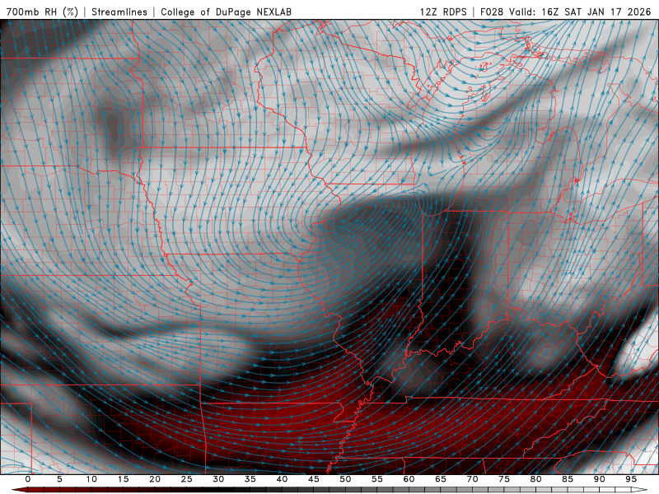
Task: Select the "70" legend tick label
Action: [472, 479]
